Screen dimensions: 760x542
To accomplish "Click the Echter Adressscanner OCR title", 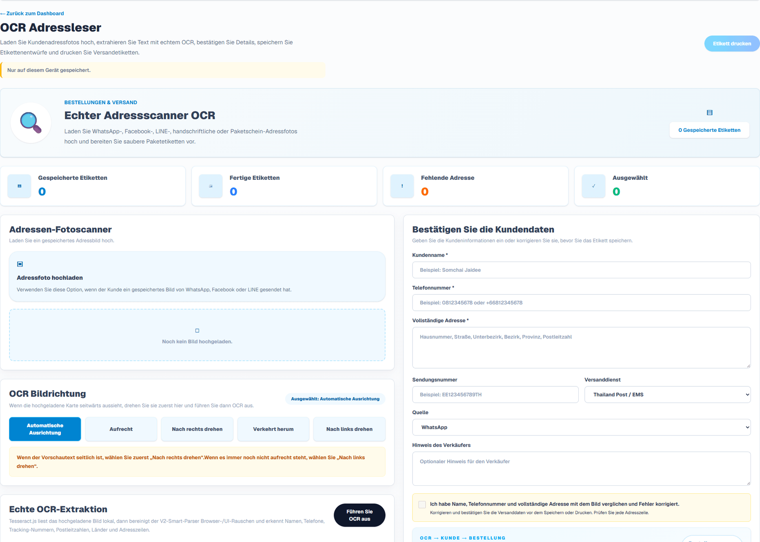I will click(x=140, y=116).
